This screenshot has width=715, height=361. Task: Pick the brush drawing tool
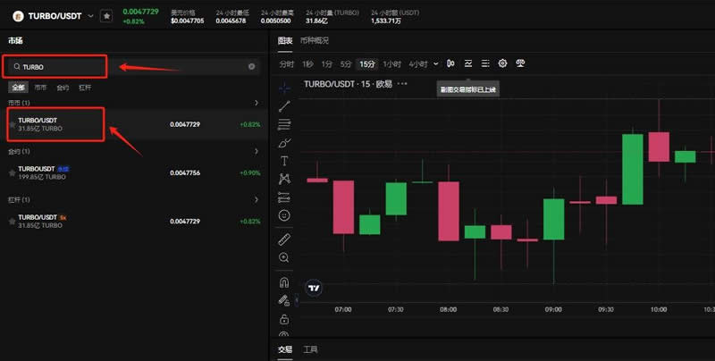click(284, 142)
